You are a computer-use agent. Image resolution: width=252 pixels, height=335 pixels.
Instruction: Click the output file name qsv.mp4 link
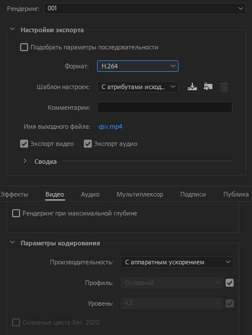(x=110, y=126)
